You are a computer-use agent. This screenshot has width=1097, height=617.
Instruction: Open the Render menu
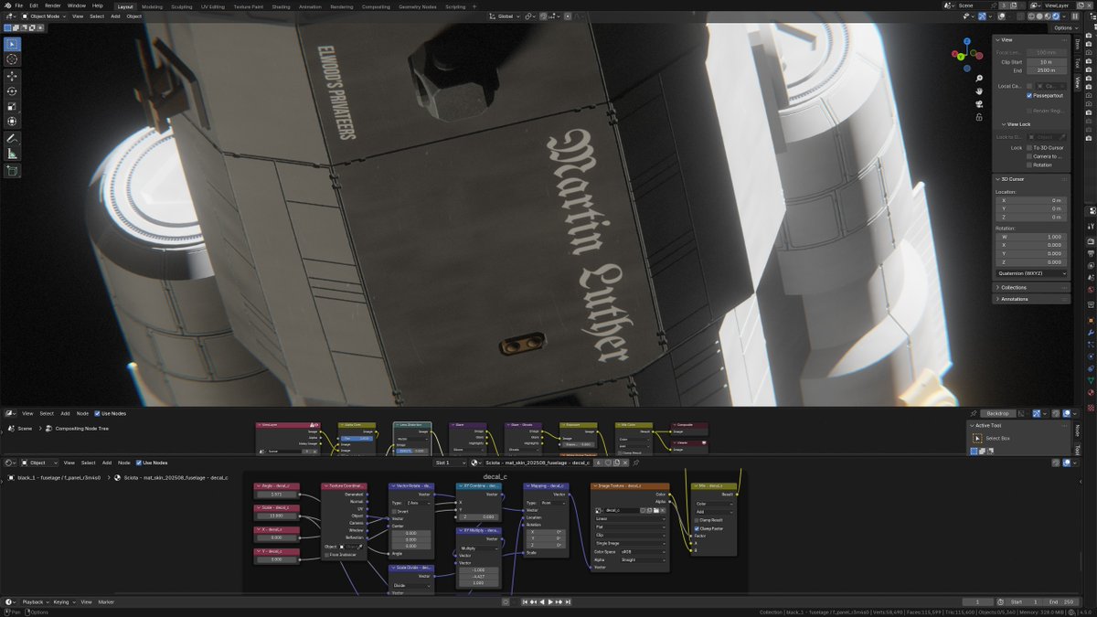click(x=53, y=5)
